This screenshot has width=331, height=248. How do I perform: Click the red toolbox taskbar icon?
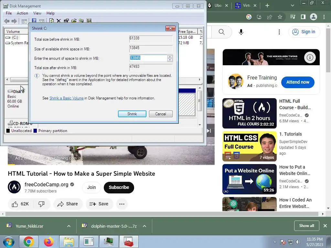(x=129, y=242)
